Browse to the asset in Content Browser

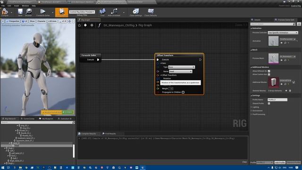point(29,12)
